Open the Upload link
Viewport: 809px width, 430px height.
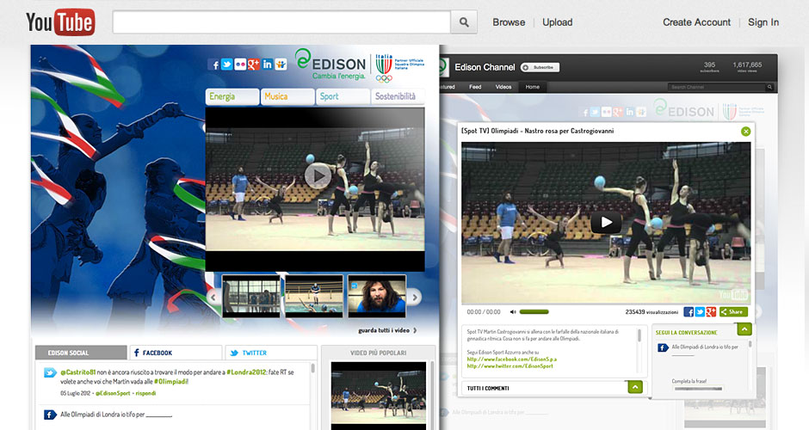[557, 22]
